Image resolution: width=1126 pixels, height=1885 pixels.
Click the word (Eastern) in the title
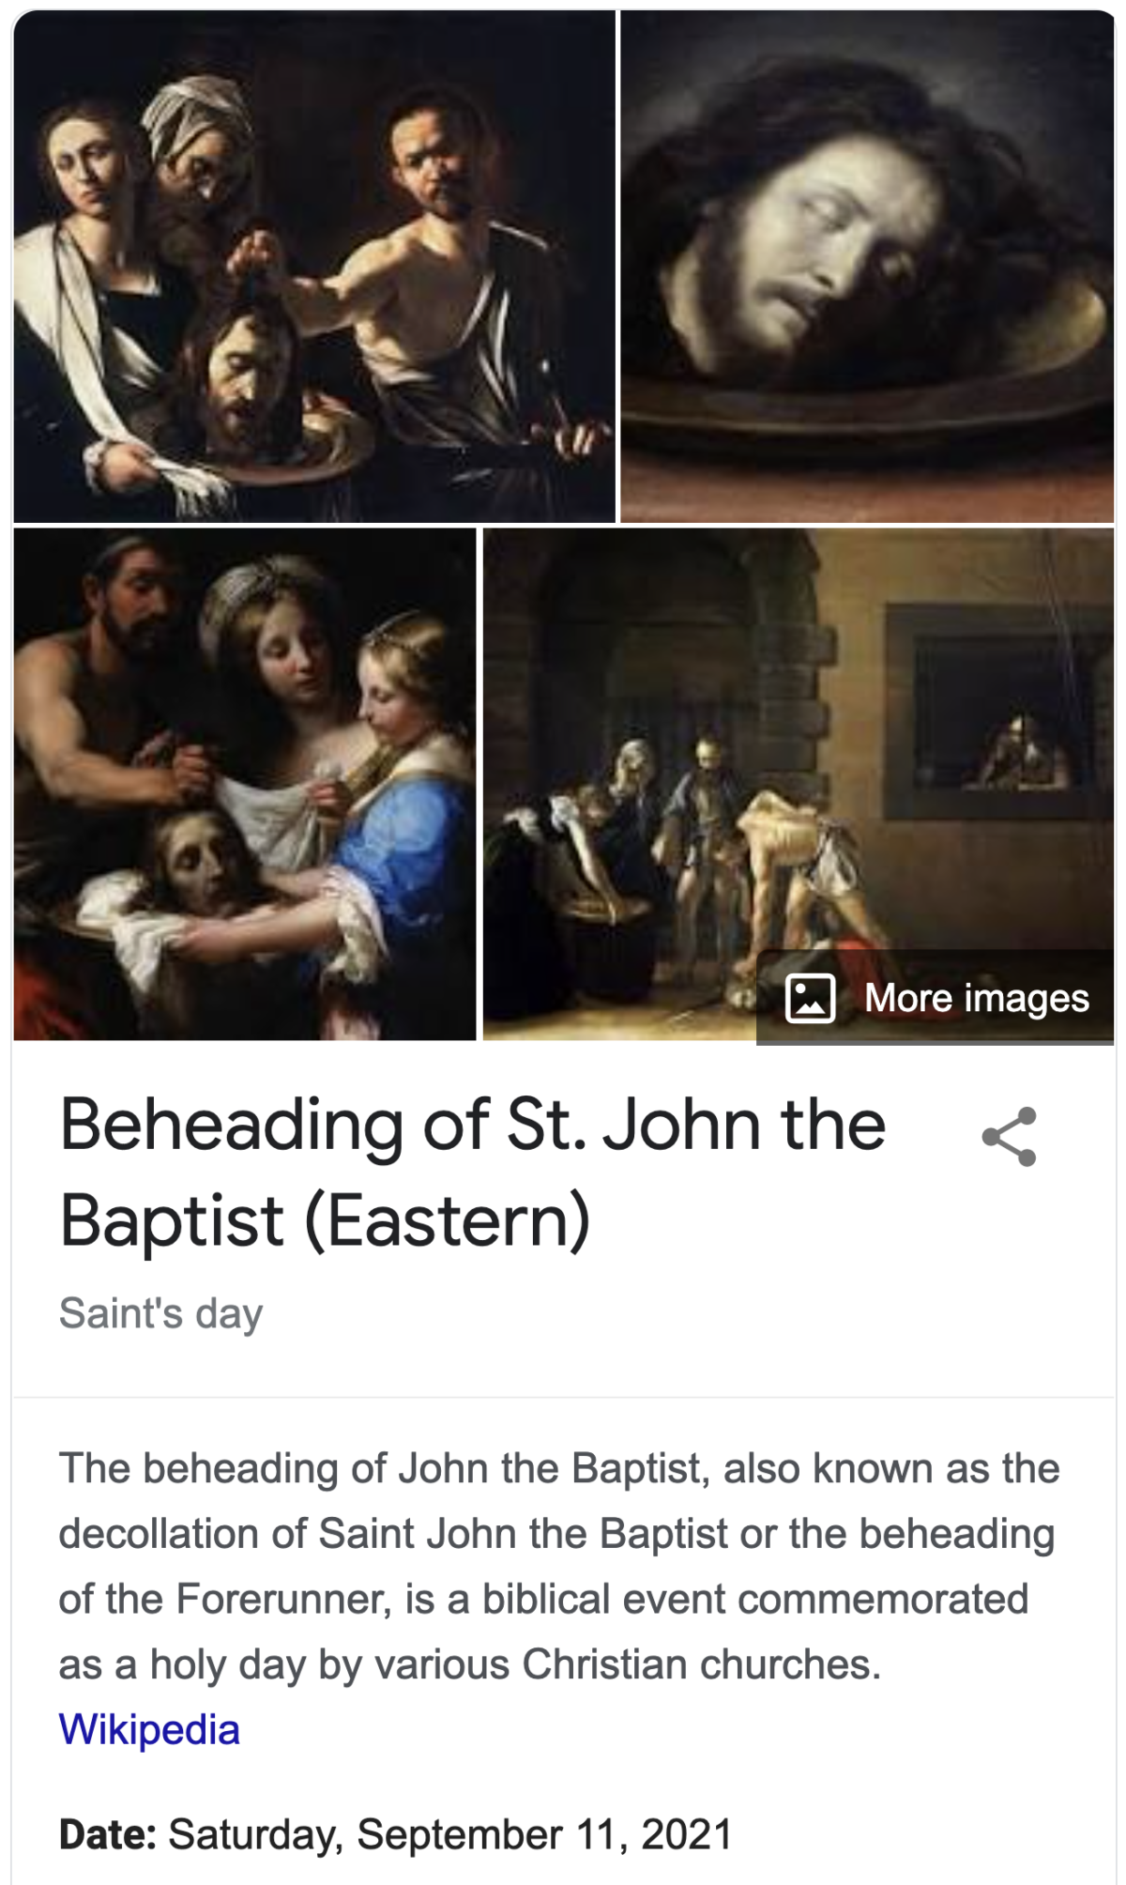[x=448, y=1221]
